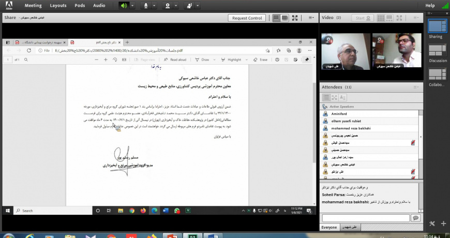Select the attendee list view icon
This screenshot has width=450, height=238.
click(x=326, y=98)
